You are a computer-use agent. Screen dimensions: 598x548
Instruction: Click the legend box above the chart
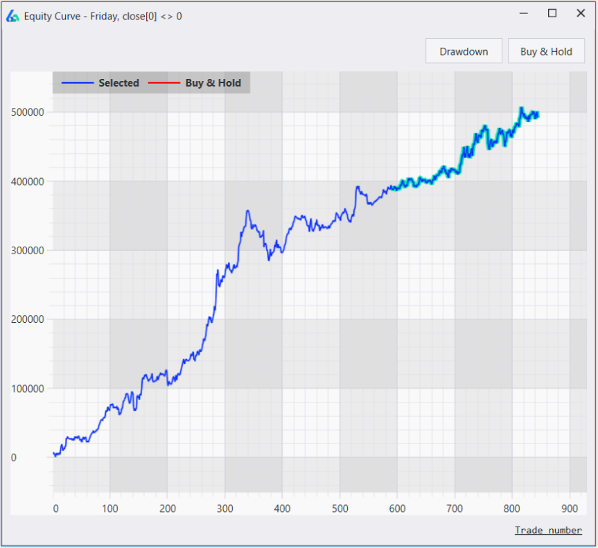pyautogui.click(x=151, y=82)
